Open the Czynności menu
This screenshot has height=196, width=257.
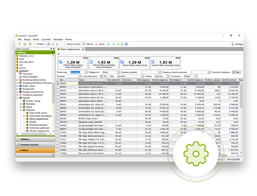click(x=46, y=39)
